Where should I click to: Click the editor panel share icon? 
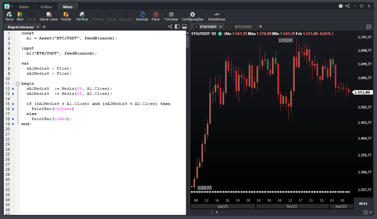(170, 27)
